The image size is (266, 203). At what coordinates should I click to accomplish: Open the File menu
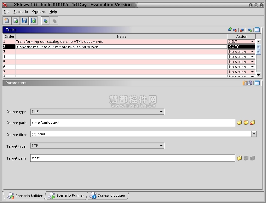6,12
